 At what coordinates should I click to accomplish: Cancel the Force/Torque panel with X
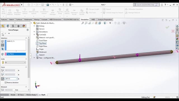(x=5, y=33)
